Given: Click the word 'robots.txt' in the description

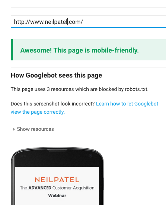Looking at the screenshot, I should click(x=137, y=89).
